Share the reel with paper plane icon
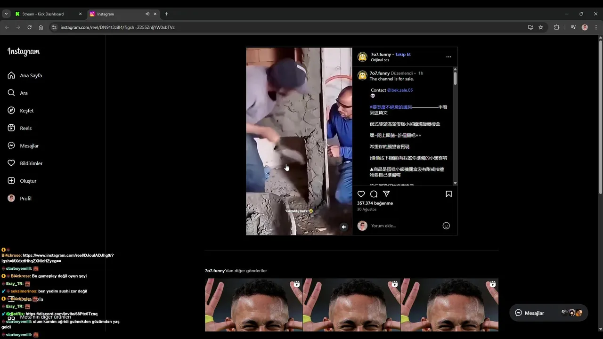The width and height of the screenshot is (603, 339). pyautogui.click(x=386, y=194)
